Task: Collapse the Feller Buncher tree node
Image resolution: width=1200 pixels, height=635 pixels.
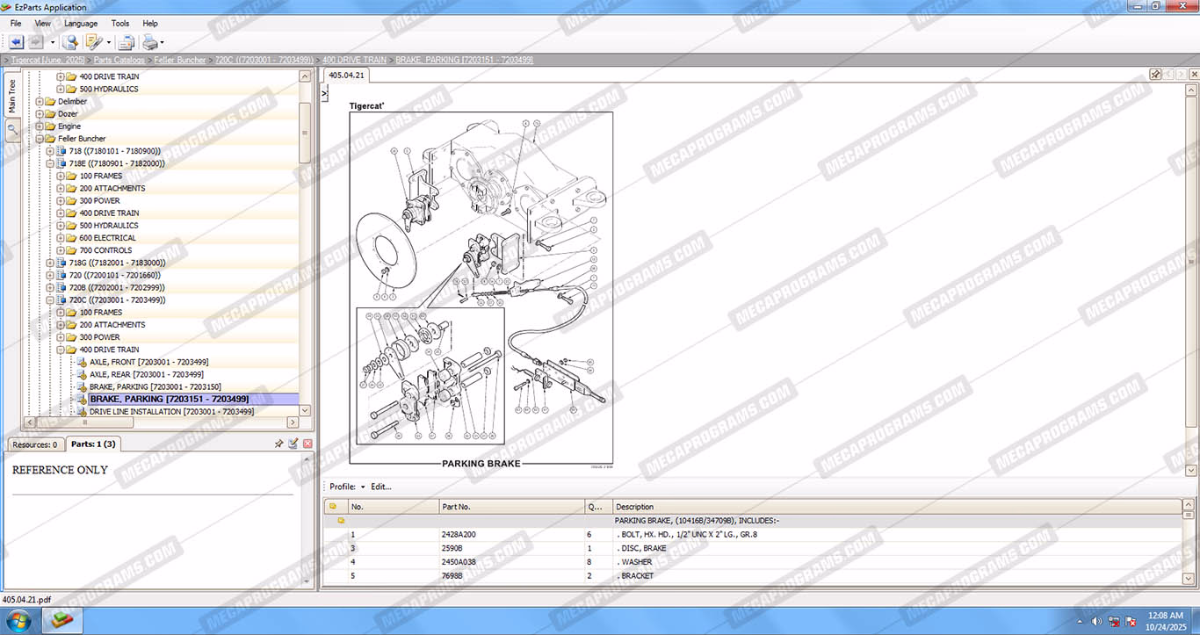Action: (x=40, y=139)
